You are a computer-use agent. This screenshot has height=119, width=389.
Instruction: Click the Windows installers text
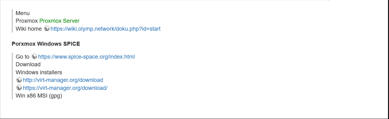point(39,72)
